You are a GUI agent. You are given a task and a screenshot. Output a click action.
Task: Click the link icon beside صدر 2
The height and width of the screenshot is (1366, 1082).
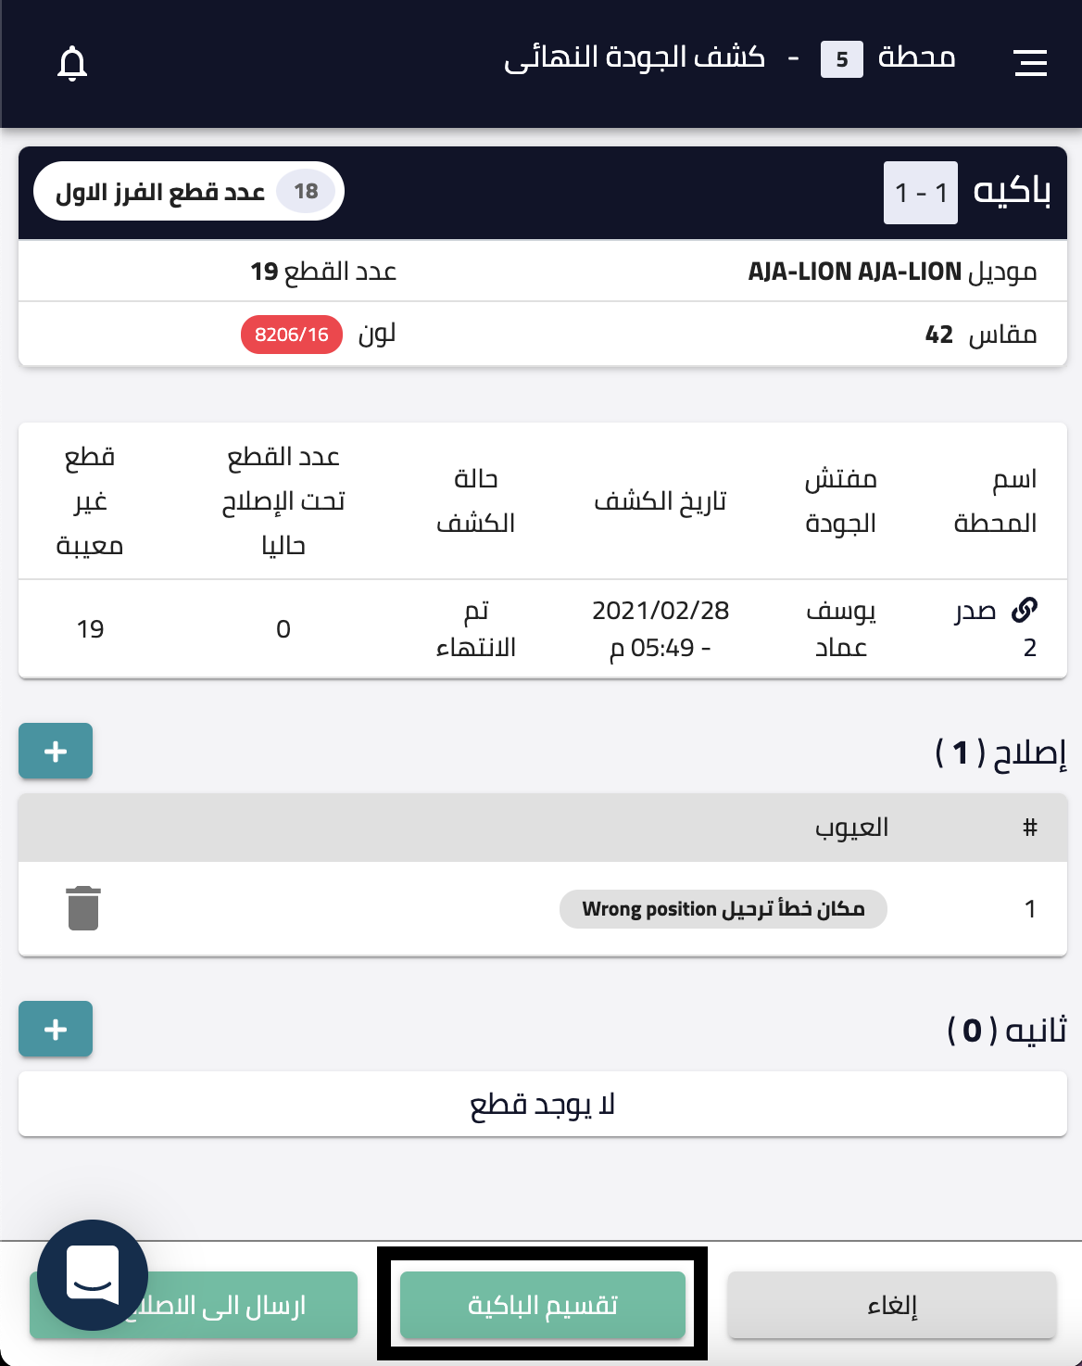[x=1025, y=610]
